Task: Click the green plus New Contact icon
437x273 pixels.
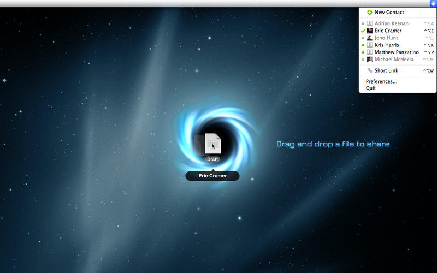Action: tap(370, 12)
